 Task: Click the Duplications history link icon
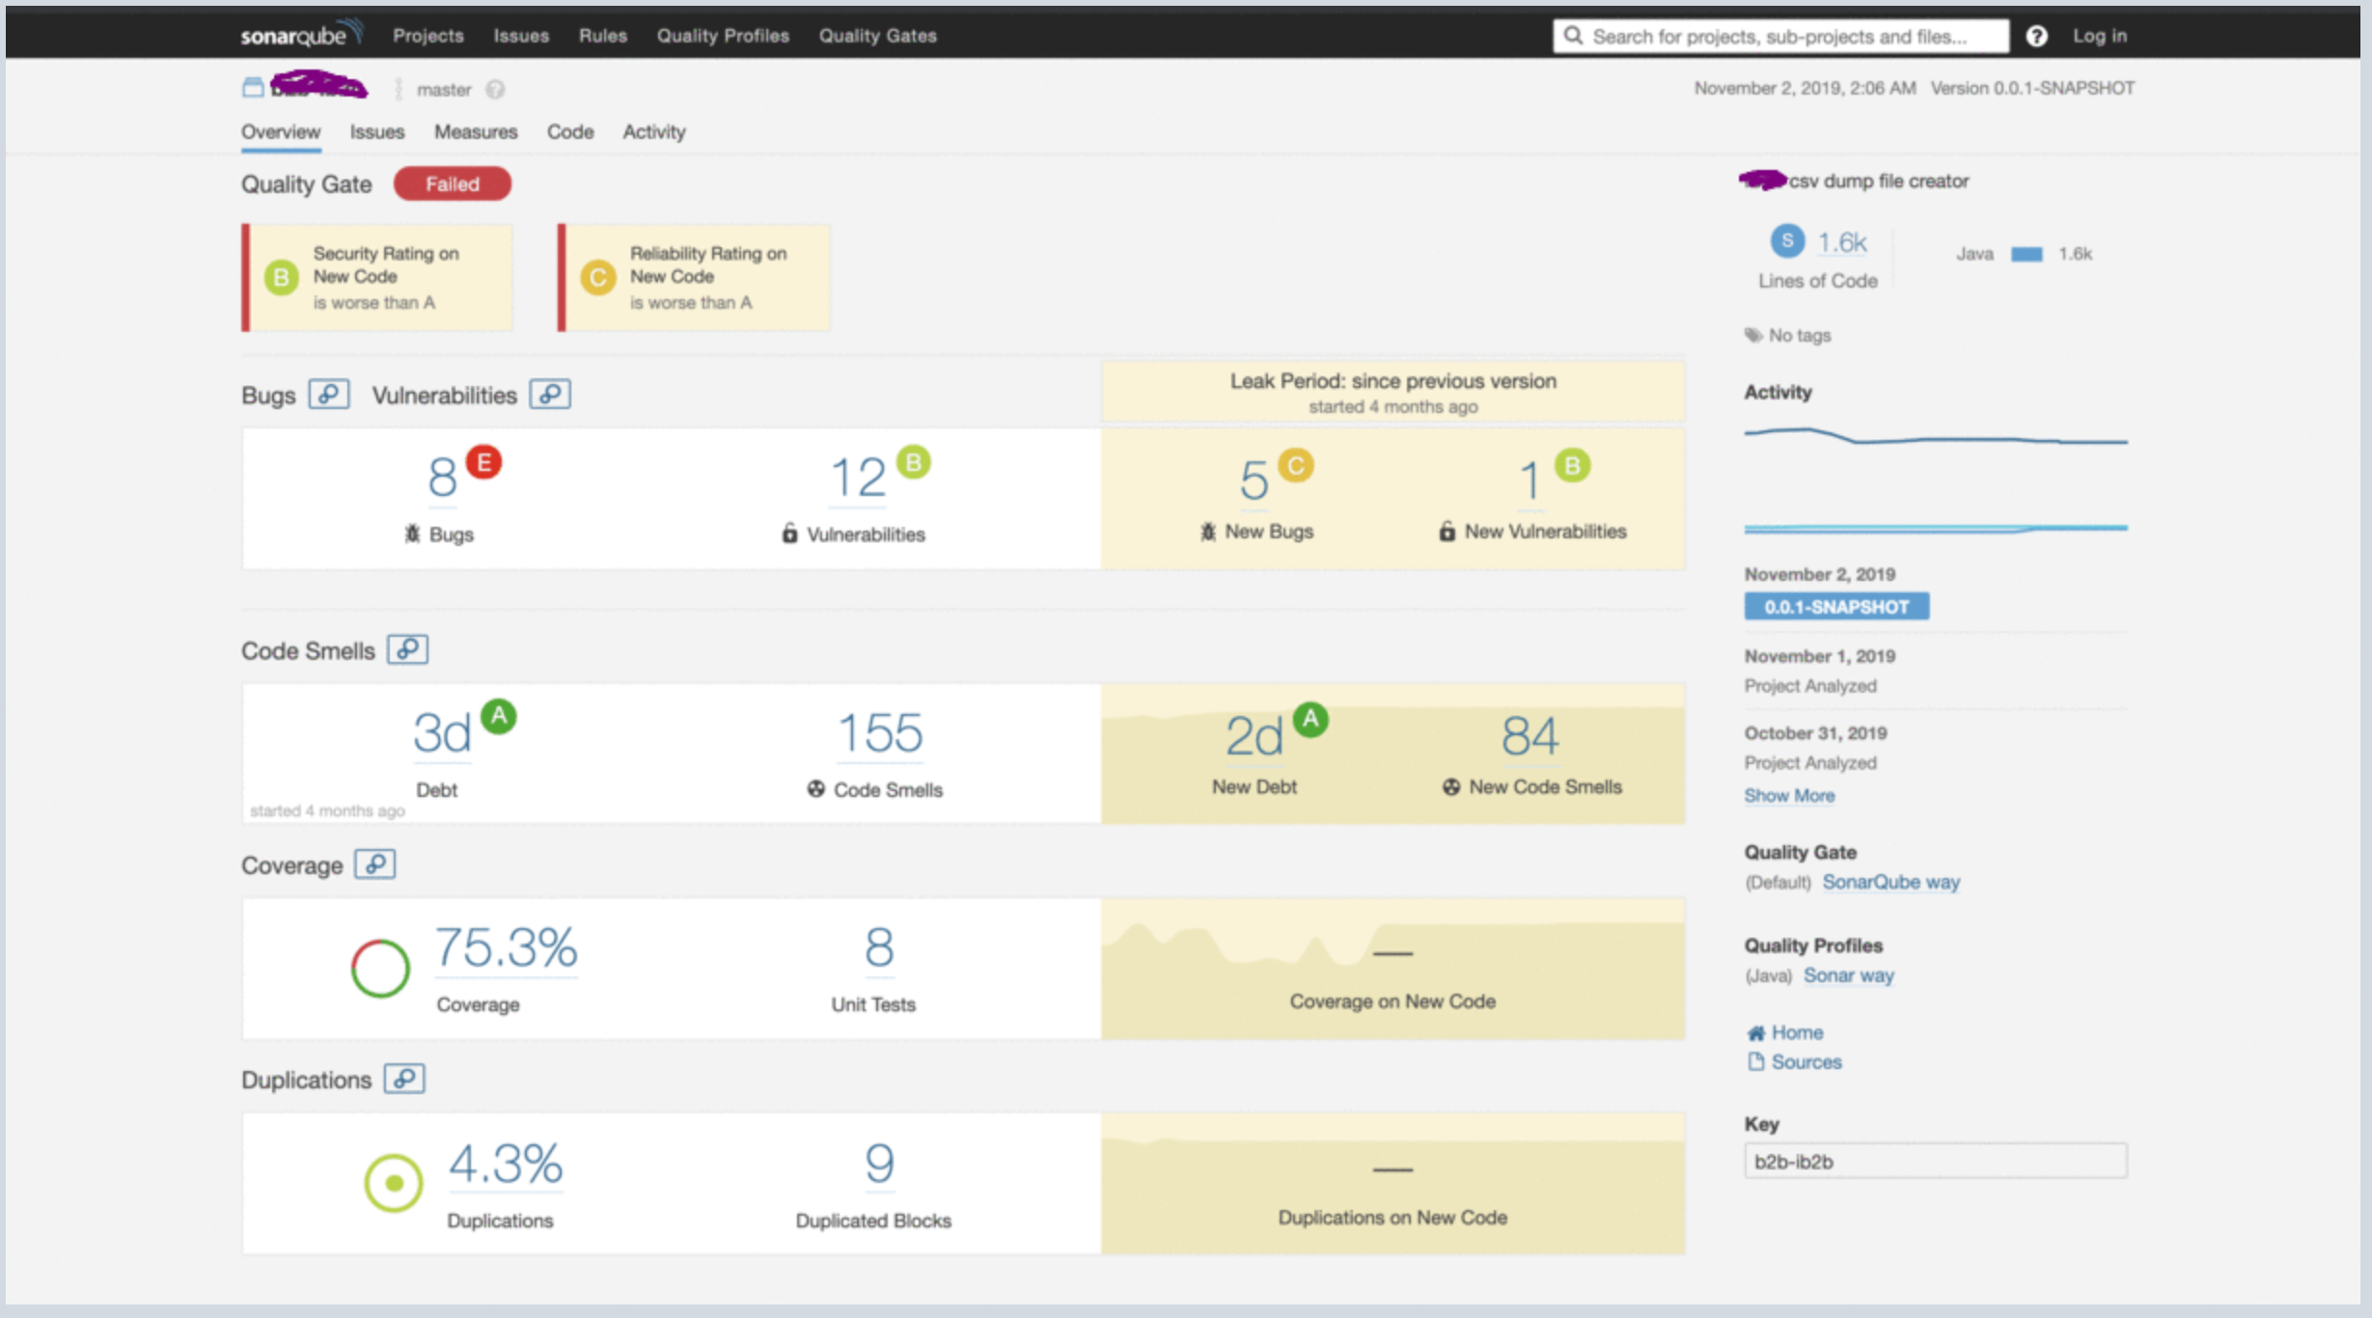404,1079
